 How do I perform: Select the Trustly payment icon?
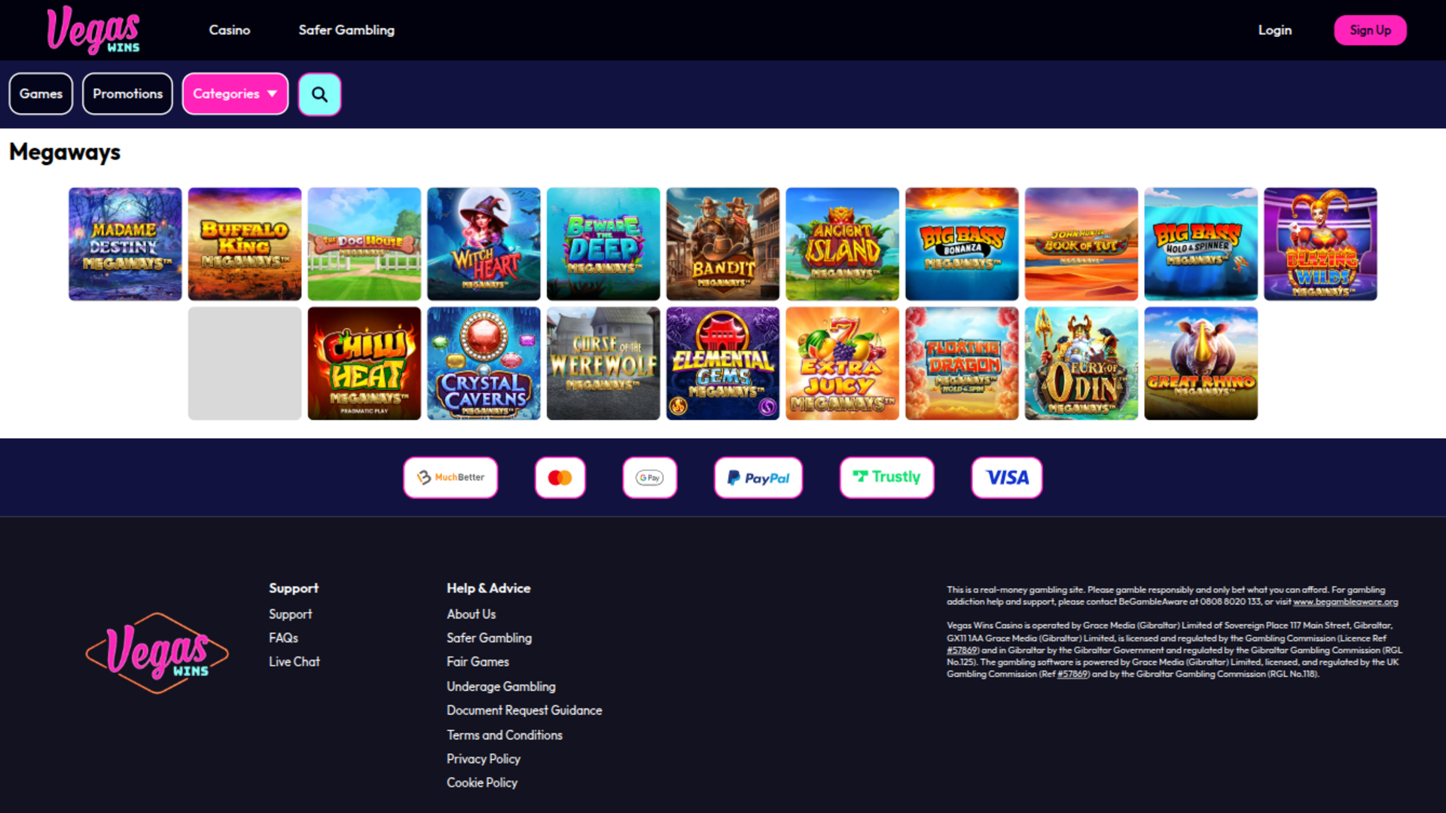[886, 477]
